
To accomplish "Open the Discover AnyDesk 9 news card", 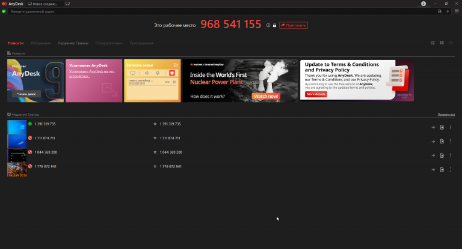I will (x=35, y=80).
